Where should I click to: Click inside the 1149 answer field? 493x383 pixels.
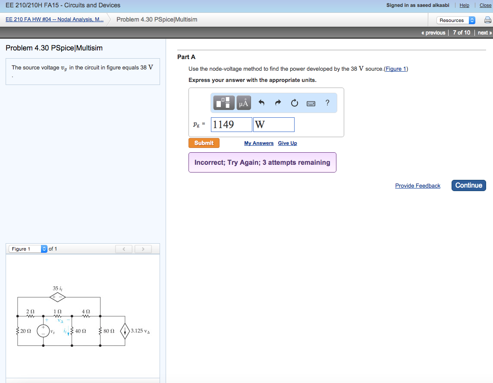(230, 124)
